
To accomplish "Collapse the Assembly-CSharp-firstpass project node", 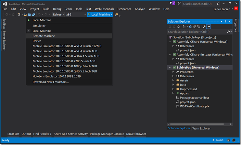I will pyautogui.click(x=170, y=54).
